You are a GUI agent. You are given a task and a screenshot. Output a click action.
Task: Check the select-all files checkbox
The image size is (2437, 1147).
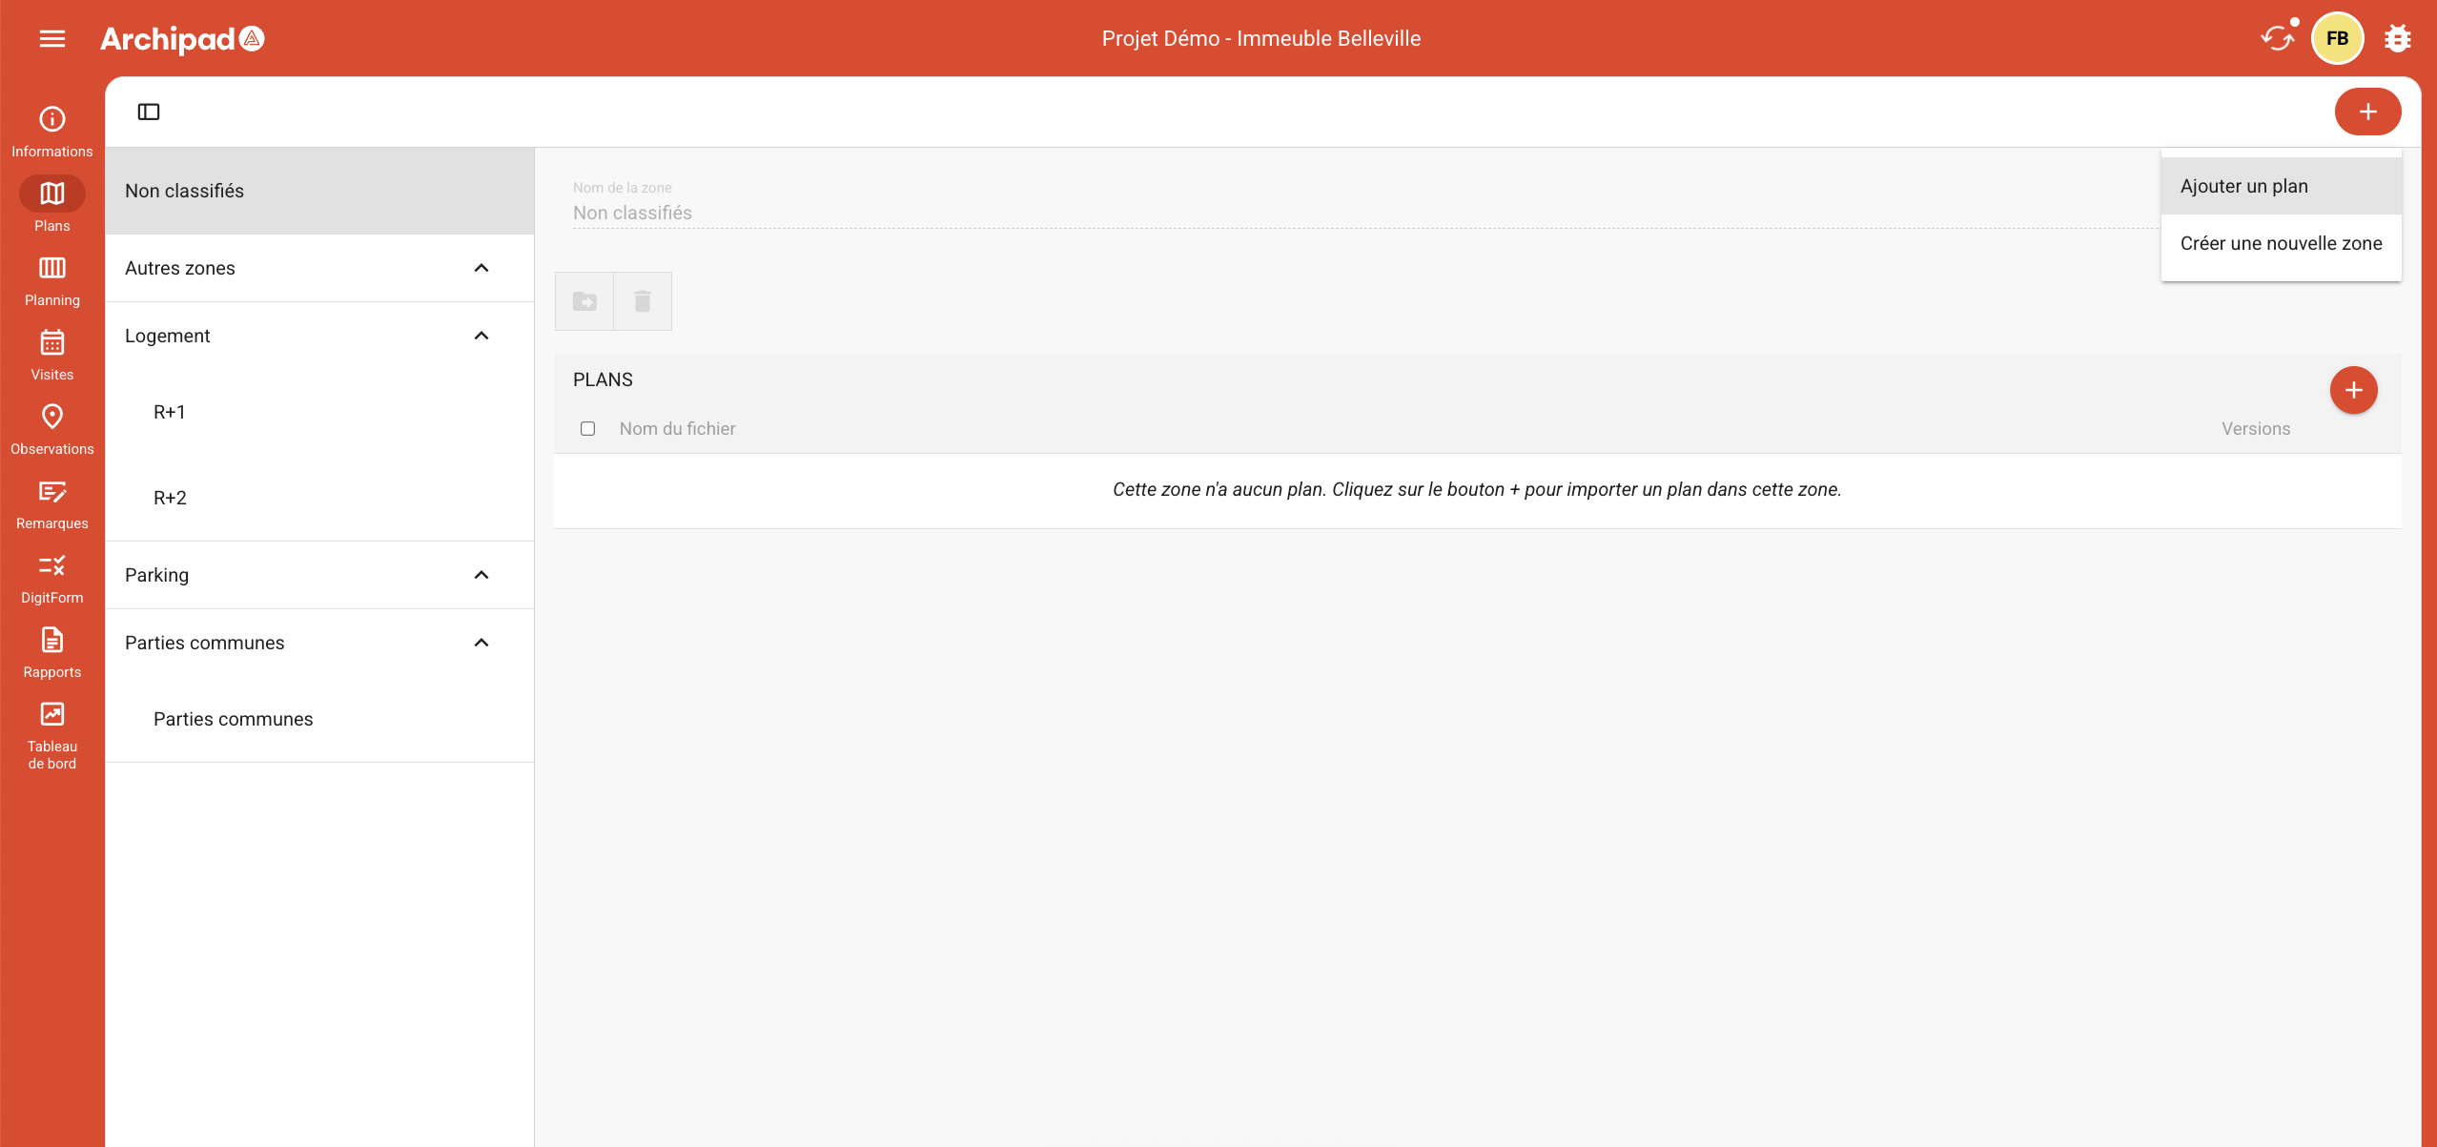tap(587, 429)
